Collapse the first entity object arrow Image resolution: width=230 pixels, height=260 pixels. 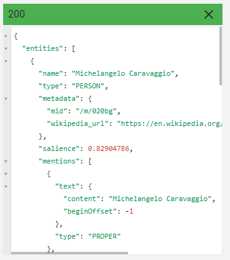tap(6, 61)
